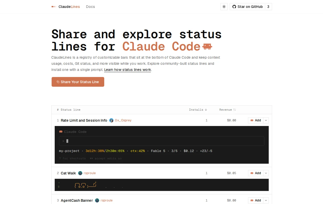
Task: Click the GitHub star count 3
Action: pos(268,7)
